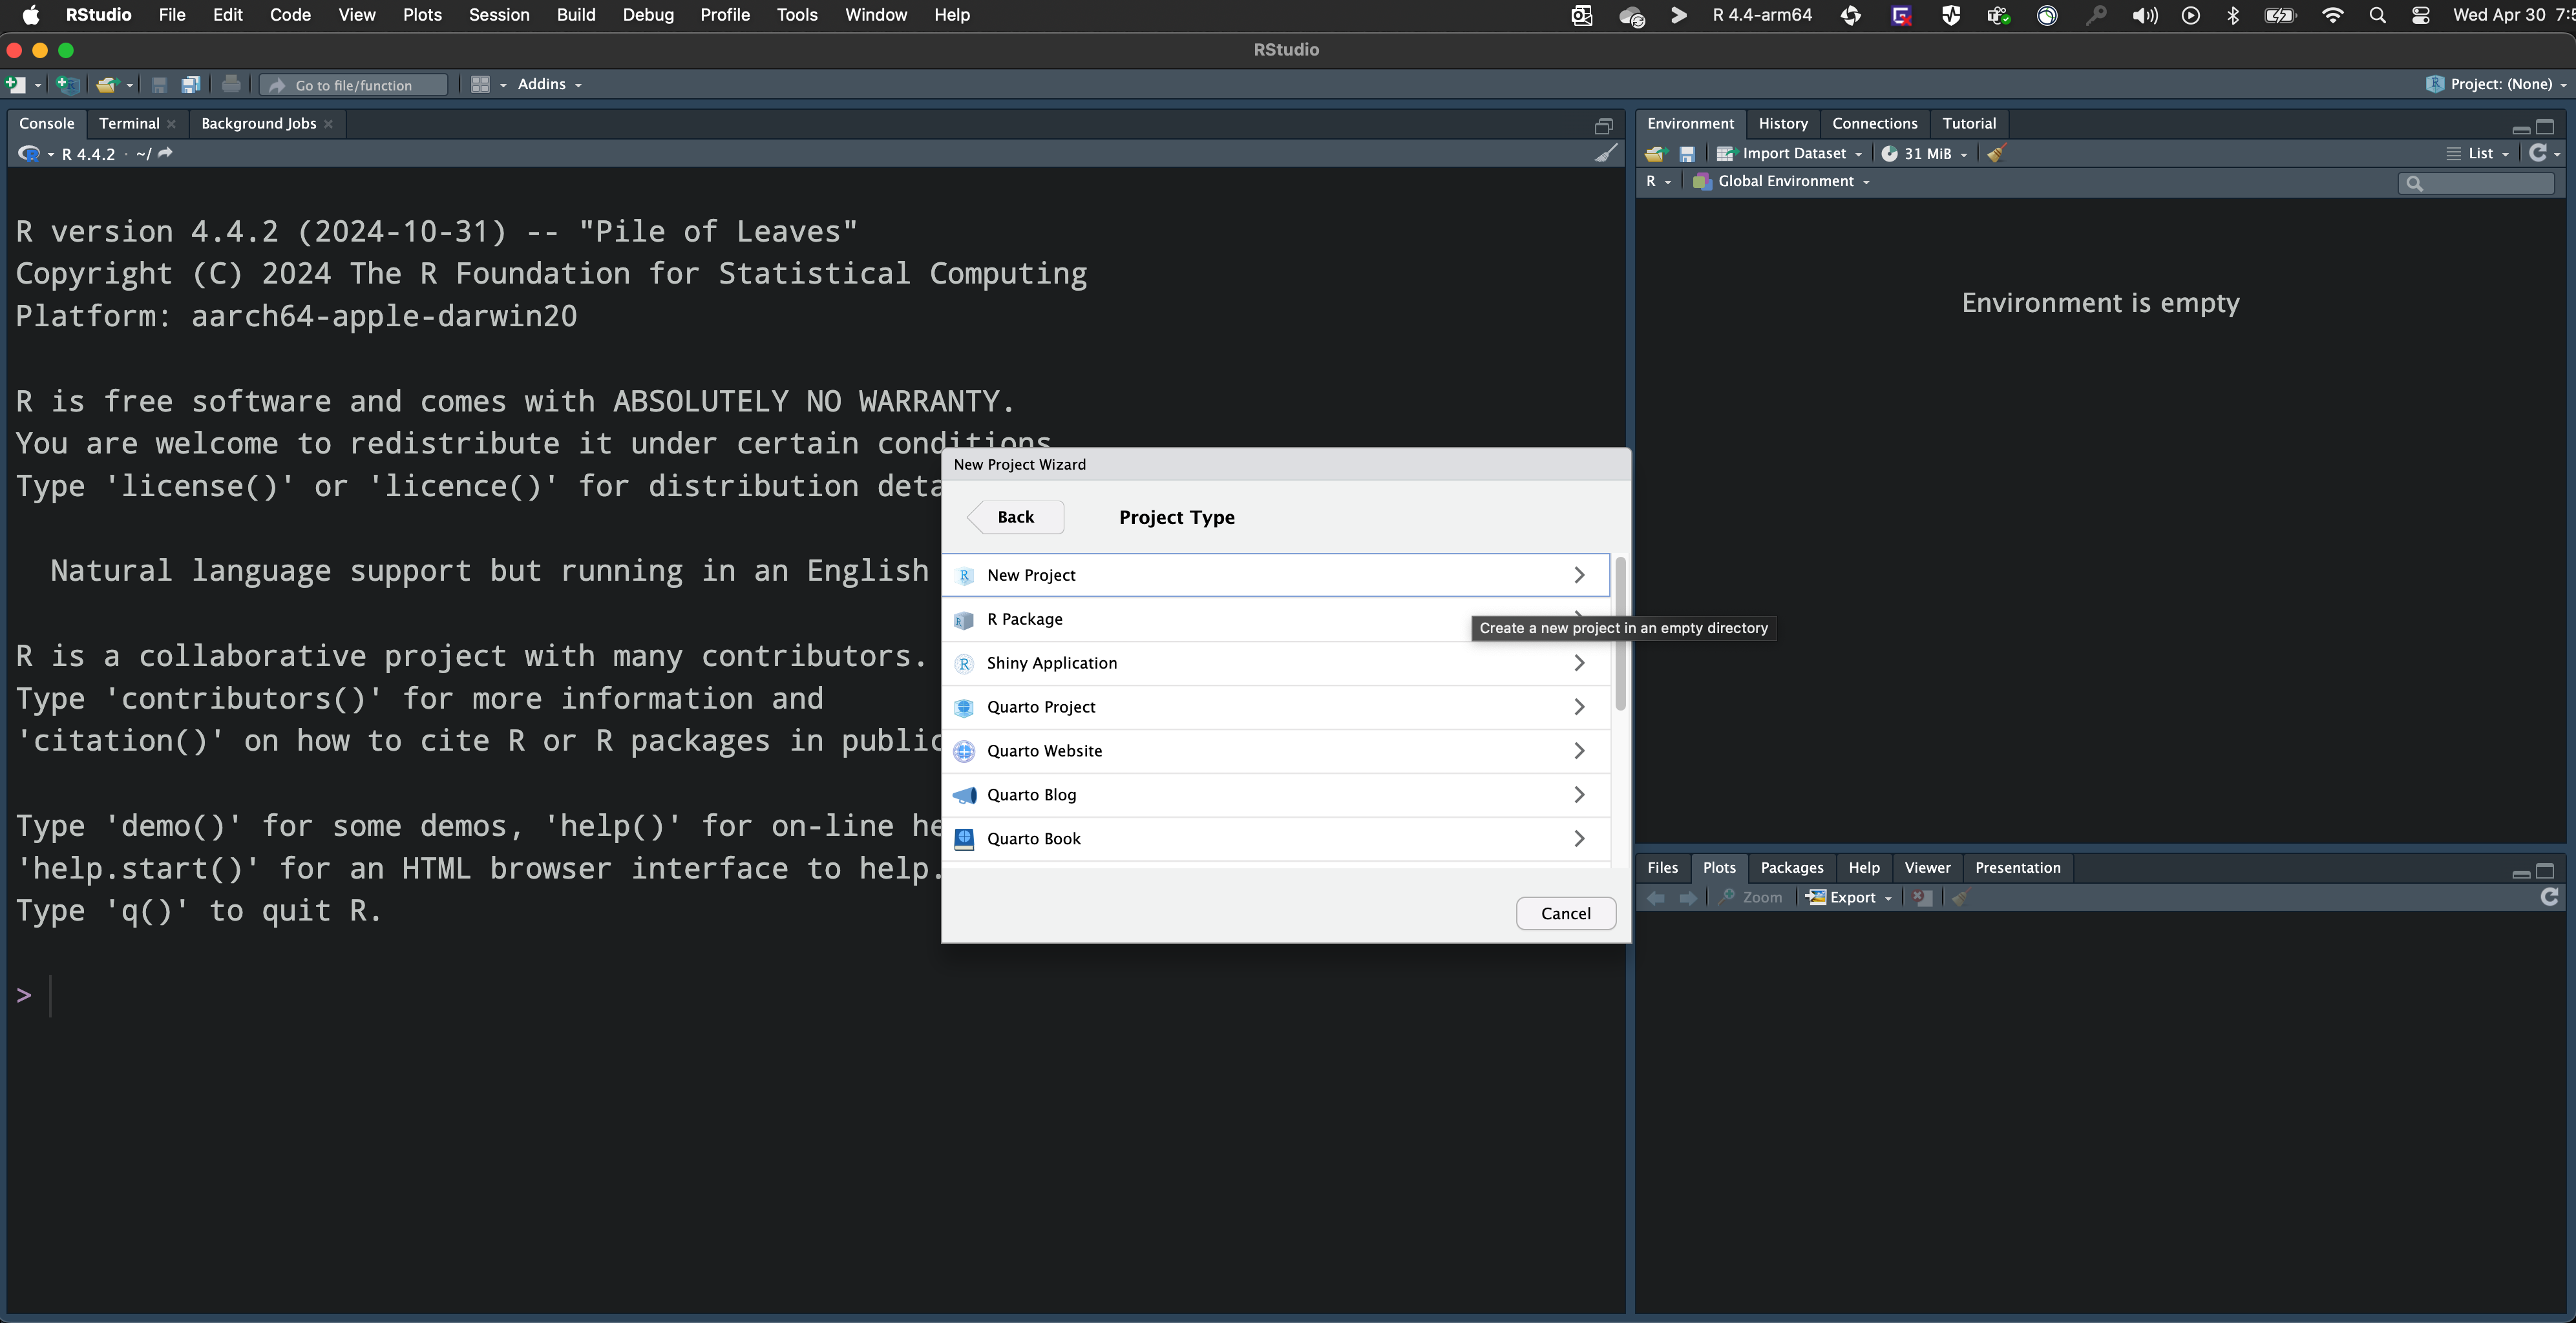
Task: Click the open file folder icon
Action: point(106,85)
